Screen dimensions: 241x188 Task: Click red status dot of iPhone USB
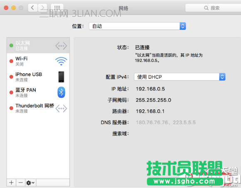point(11,77)
